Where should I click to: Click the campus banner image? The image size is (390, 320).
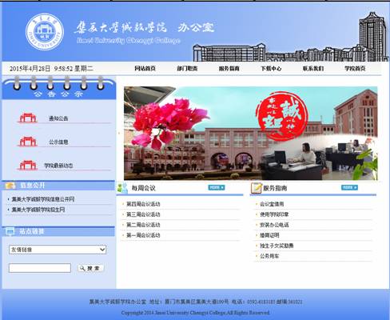click(251, 133)
